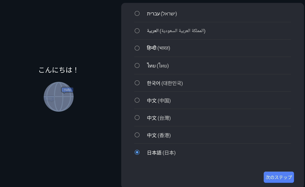
Task: Select the עברית (Hebrew) radio button
Action: pyautogui.click(x=137, y=13)
